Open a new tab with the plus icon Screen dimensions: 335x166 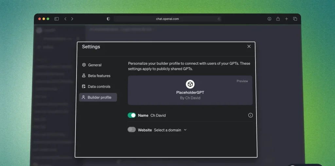point(287,19)
